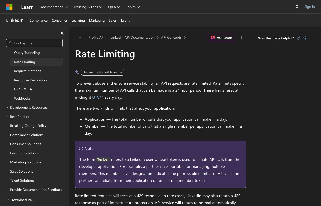Viewport: 321px width, 206px height.
Task: Click the Download PDF arrow icon
Action: (x=8, y=200)
